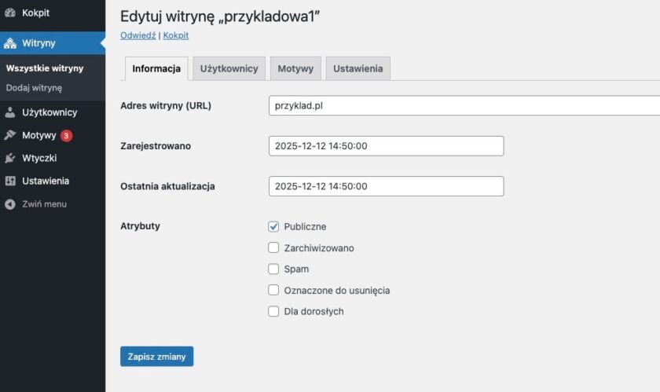Viewport: 660px width, 392px height.
Task: Collapse sidebar via Zwiń menu text
Action: 44,204
